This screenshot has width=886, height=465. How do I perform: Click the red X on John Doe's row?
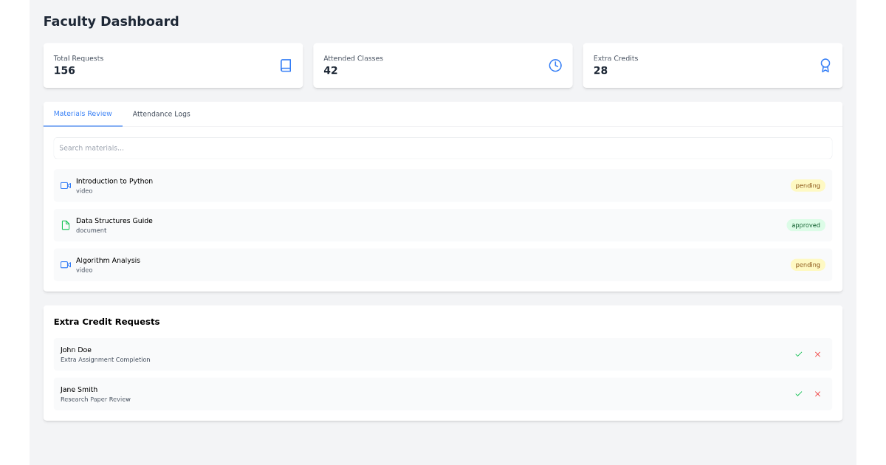(x=817, y=354)
